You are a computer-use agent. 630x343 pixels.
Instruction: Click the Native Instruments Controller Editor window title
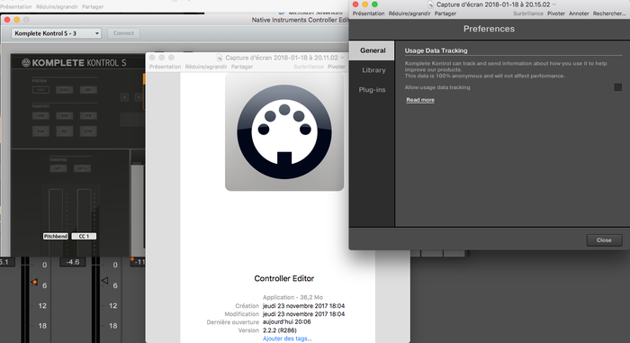[300, 20]
